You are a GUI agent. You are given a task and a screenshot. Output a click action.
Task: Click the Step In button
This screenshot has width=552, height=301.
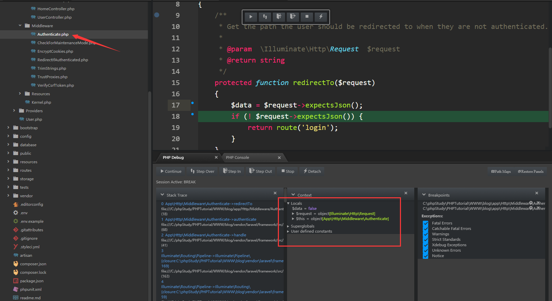click(232, 171)
